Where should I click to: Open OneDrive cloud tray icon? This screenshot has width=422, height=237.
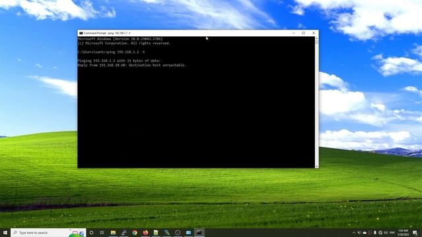pos(365,232)
